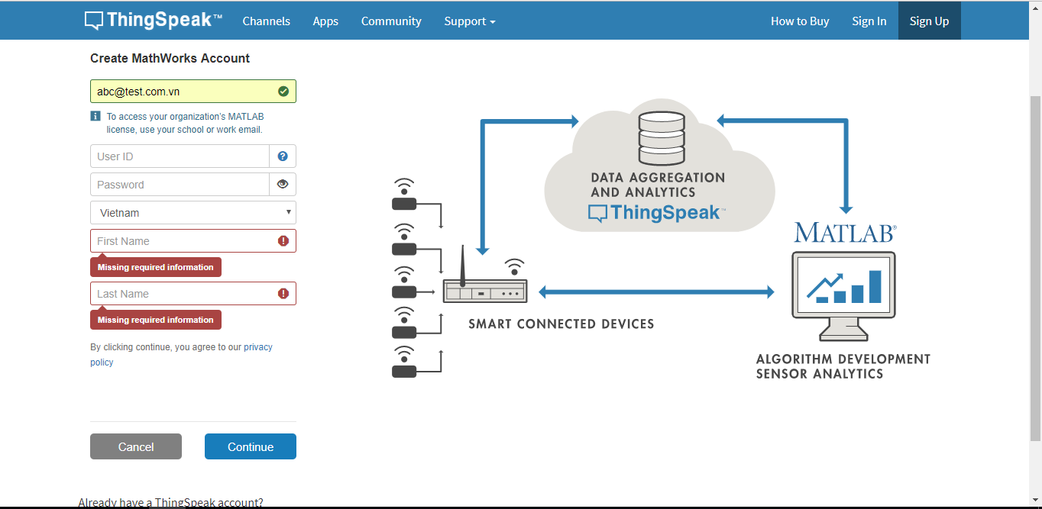1042x509 pixels.
Task: Click the vertical page scrollbar
Action: pos(1036,267)
